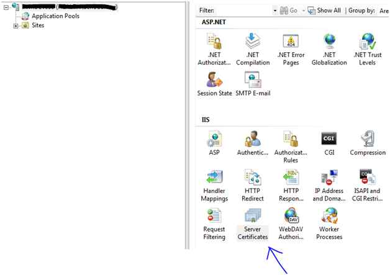Image resolution: width=390 pixels, height=275 pixels.
Task: Open ISAPI and CGI Restrictions
Action: tap(368, 186)
